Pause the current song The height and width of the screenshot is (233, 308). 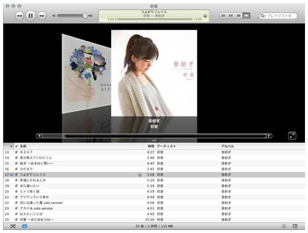(x=31, y=16)
